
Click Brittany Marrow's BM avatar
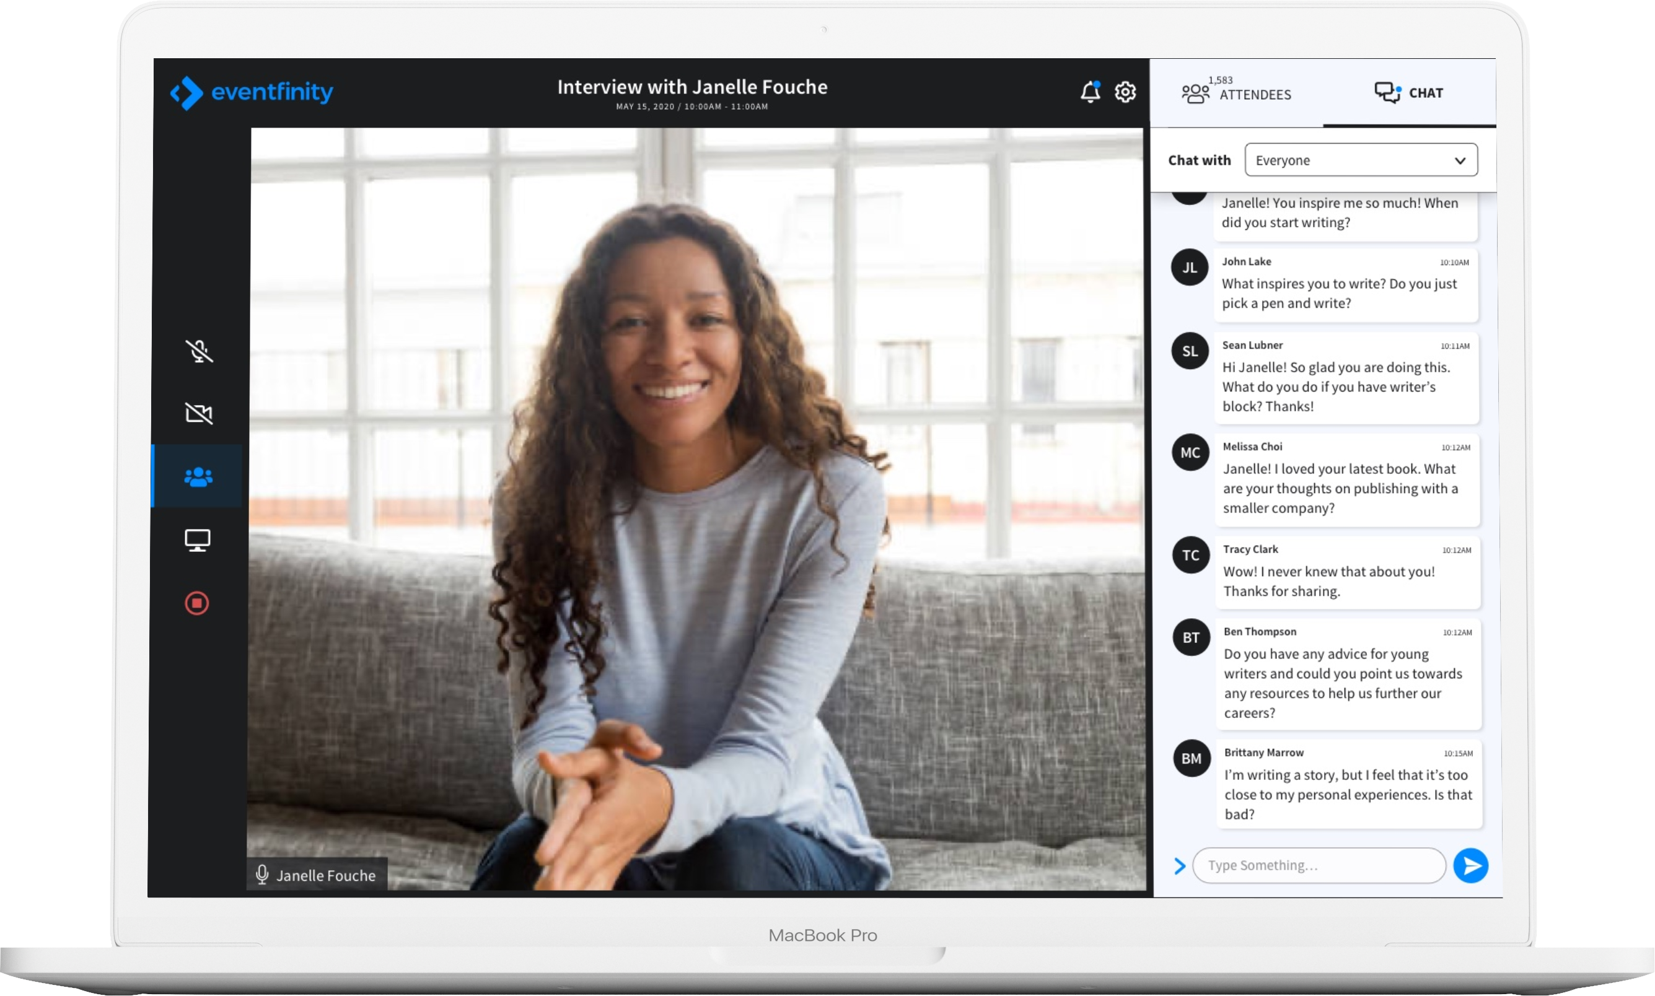point(1192,758)
